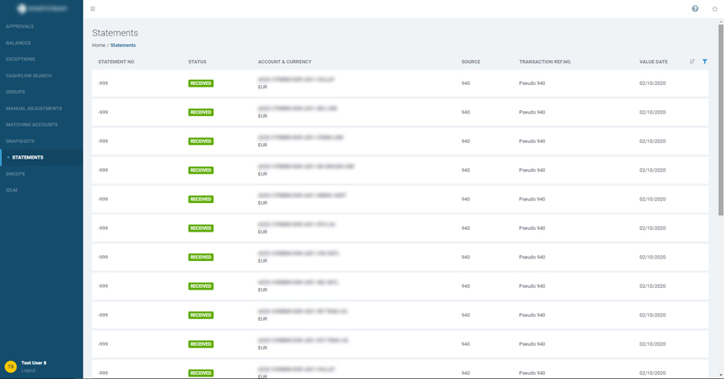
Task: Select Sweeps menu item
Action: pos(16,173)
